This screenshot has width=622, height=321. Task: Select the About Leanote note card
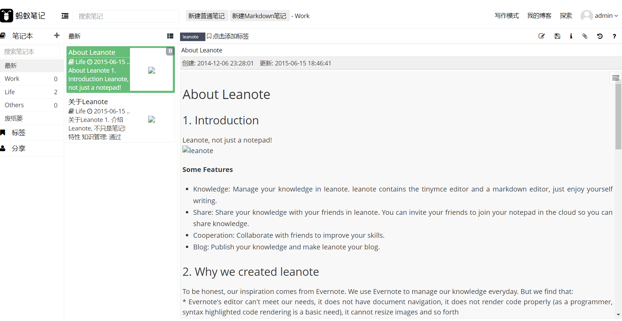[121, 70]
